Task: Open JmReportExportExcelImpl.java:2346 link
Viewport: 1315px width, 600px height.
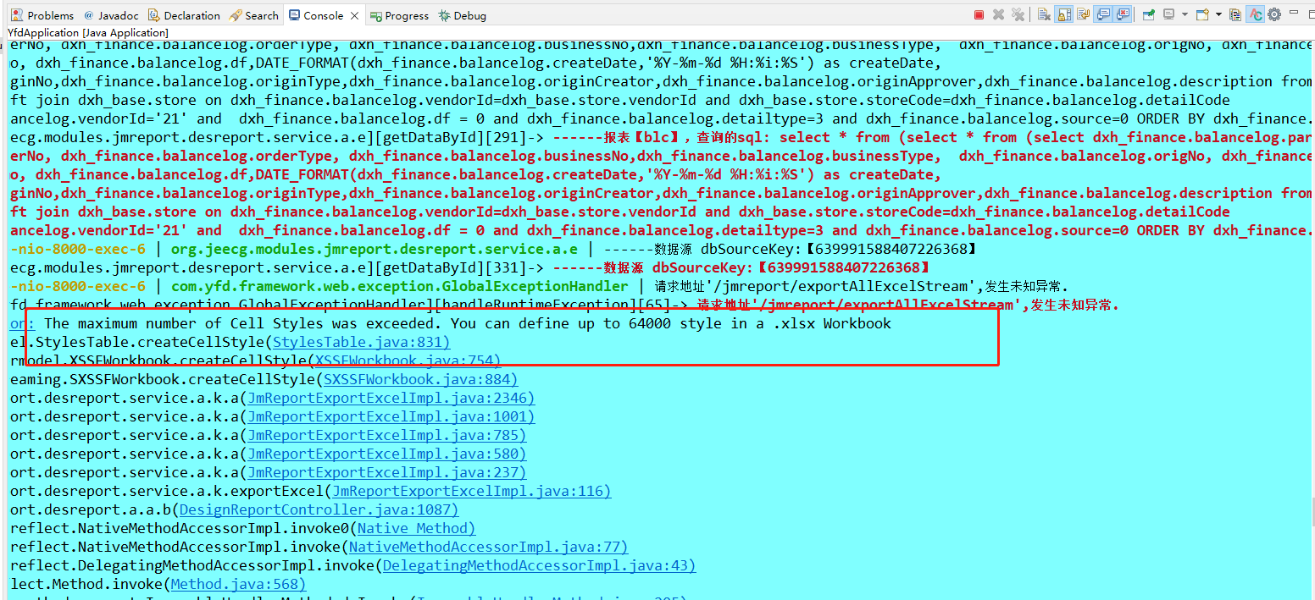Action: tap(391, 398)
